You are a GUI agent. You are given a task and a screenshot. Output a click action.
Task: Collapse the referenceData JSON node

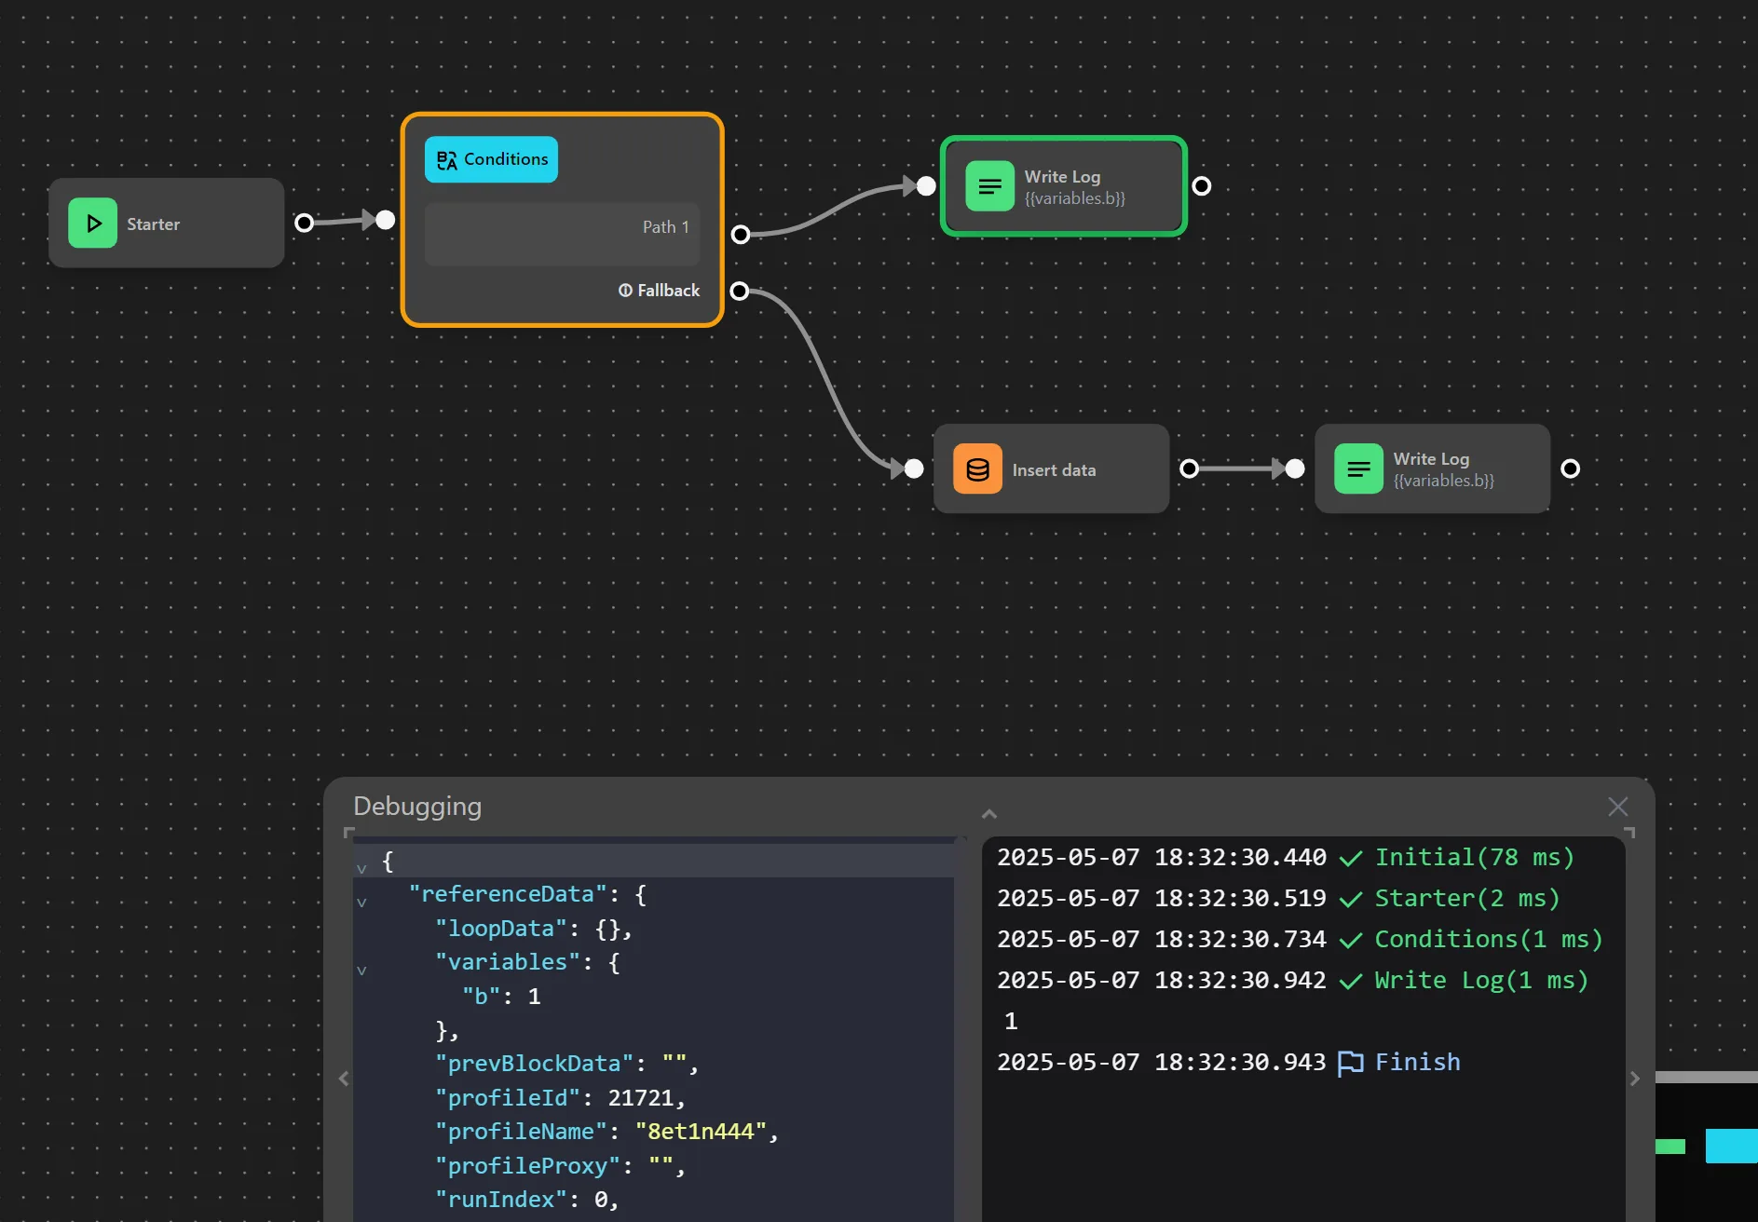coord(361,902)
